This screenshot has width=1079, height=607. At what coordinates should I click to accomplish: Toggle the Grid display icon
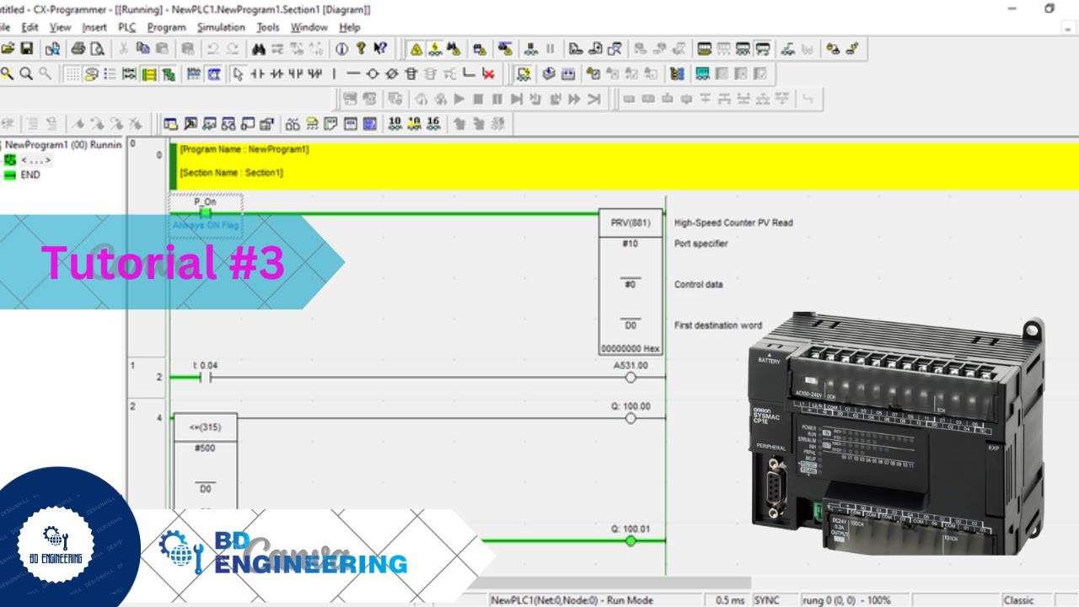click(x=72, y=74)
